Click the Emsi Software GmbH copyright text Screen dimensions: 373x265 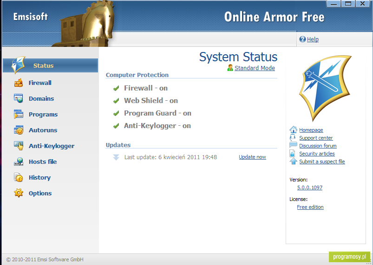point(45,259)
